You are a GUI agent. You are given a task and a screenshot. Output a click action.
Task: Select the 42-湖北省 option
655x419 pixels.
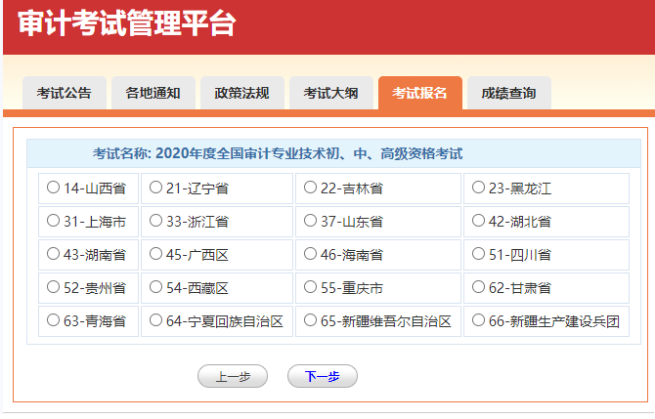click(478, 221)
